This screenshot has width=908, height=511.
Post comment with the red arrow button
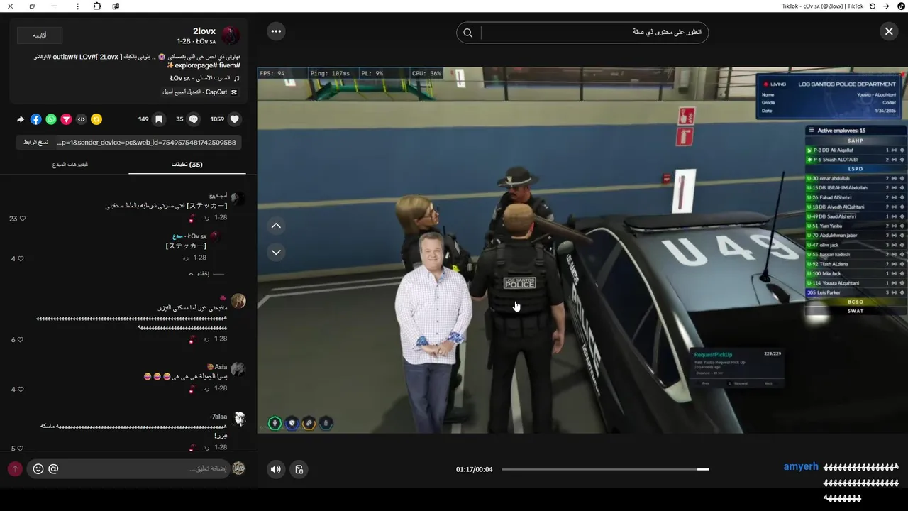point(15,469)
